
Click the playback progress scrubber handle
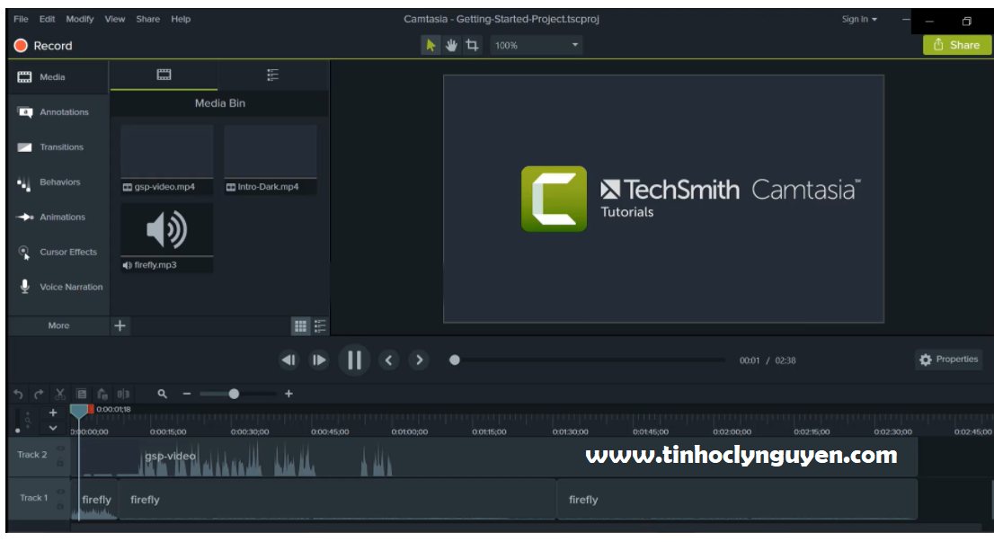pyautogui.click(x=455, y=360)
